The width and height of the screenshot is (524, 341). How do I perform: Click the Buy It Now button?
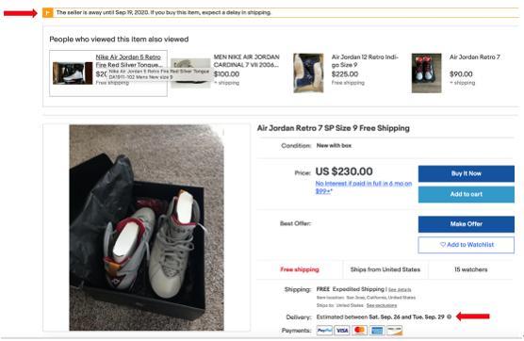pyautogui.click(x=467, y=173)
